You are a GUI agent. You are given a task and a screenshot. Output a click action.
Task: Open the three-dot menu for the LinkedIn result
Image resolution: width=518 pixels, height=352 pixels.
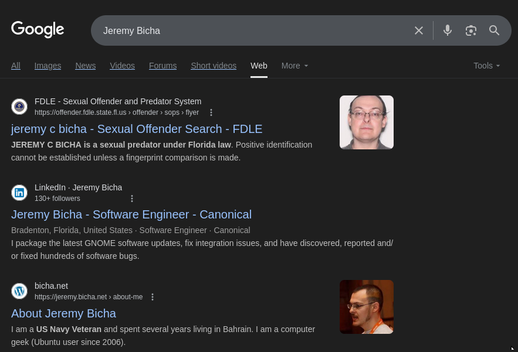point(132,199)
